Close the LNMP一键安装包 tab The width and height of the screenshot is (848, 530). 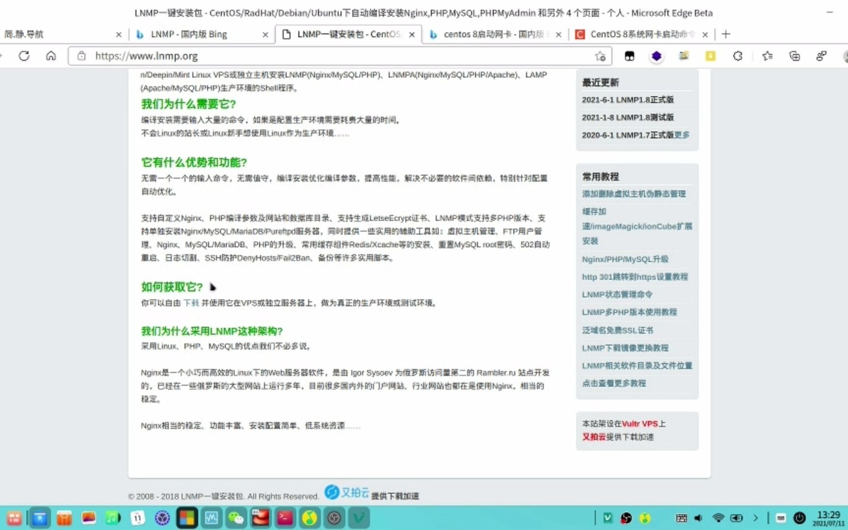click(x=412, y=34)
